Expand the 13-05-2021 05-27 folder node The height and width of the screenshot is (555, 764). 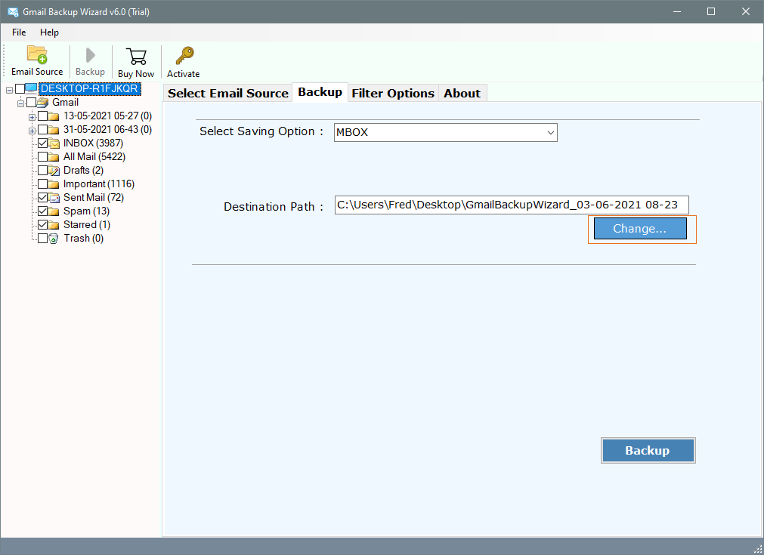32,116
